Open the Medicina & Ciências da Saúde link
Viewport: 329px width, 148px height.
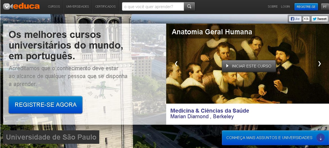[x=209, y=111]
